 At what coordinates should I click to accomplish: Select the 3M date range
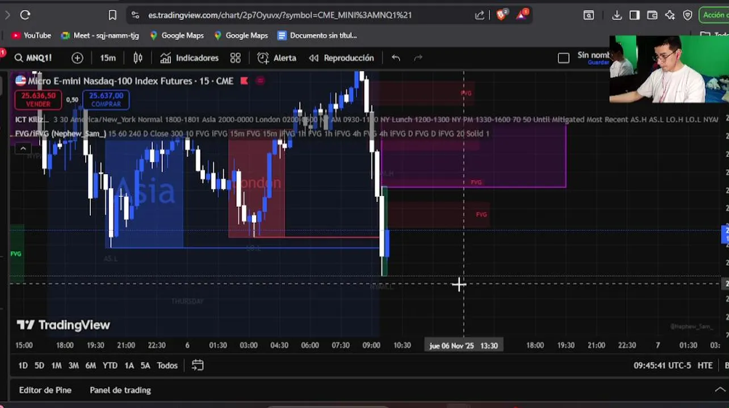click(73, 365)
